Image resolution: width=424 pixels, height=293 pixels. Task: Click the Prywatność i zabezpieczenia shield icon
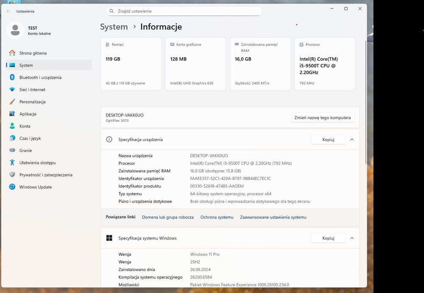[x=12, y=174]
